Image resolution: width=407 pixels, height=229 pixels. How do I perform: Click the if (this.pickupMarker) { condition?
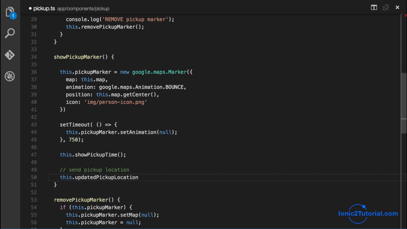point(96,207)
